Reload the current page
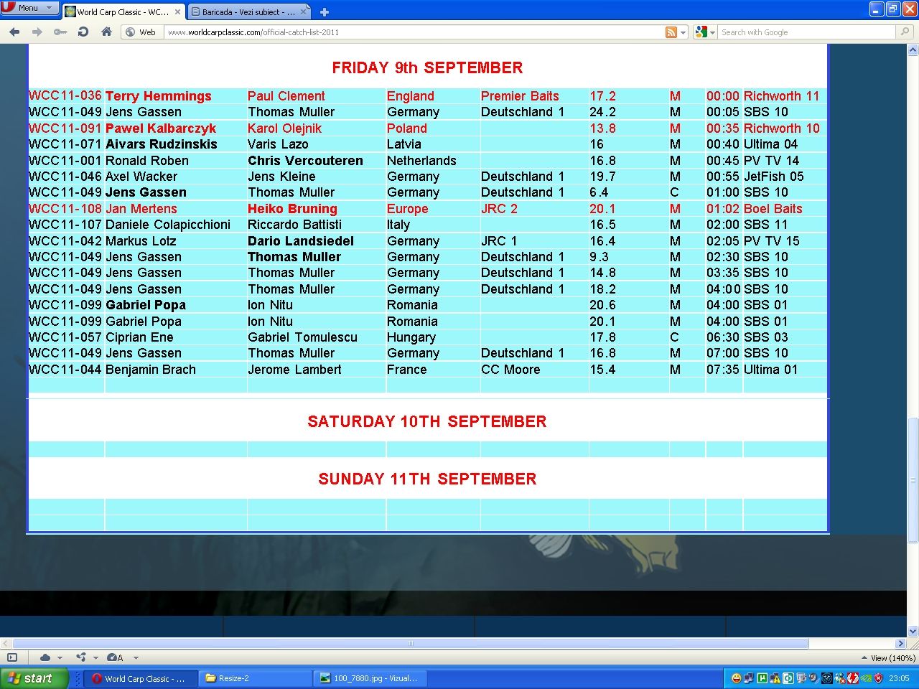Viewport: 919px width, 689px height. pyautogui.click(x=83, y=32)
